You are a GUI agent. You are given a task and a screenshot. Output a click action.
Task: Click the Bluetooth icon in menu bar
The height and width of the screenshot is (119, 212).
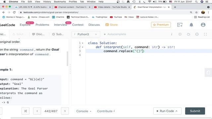pos(140,2)
